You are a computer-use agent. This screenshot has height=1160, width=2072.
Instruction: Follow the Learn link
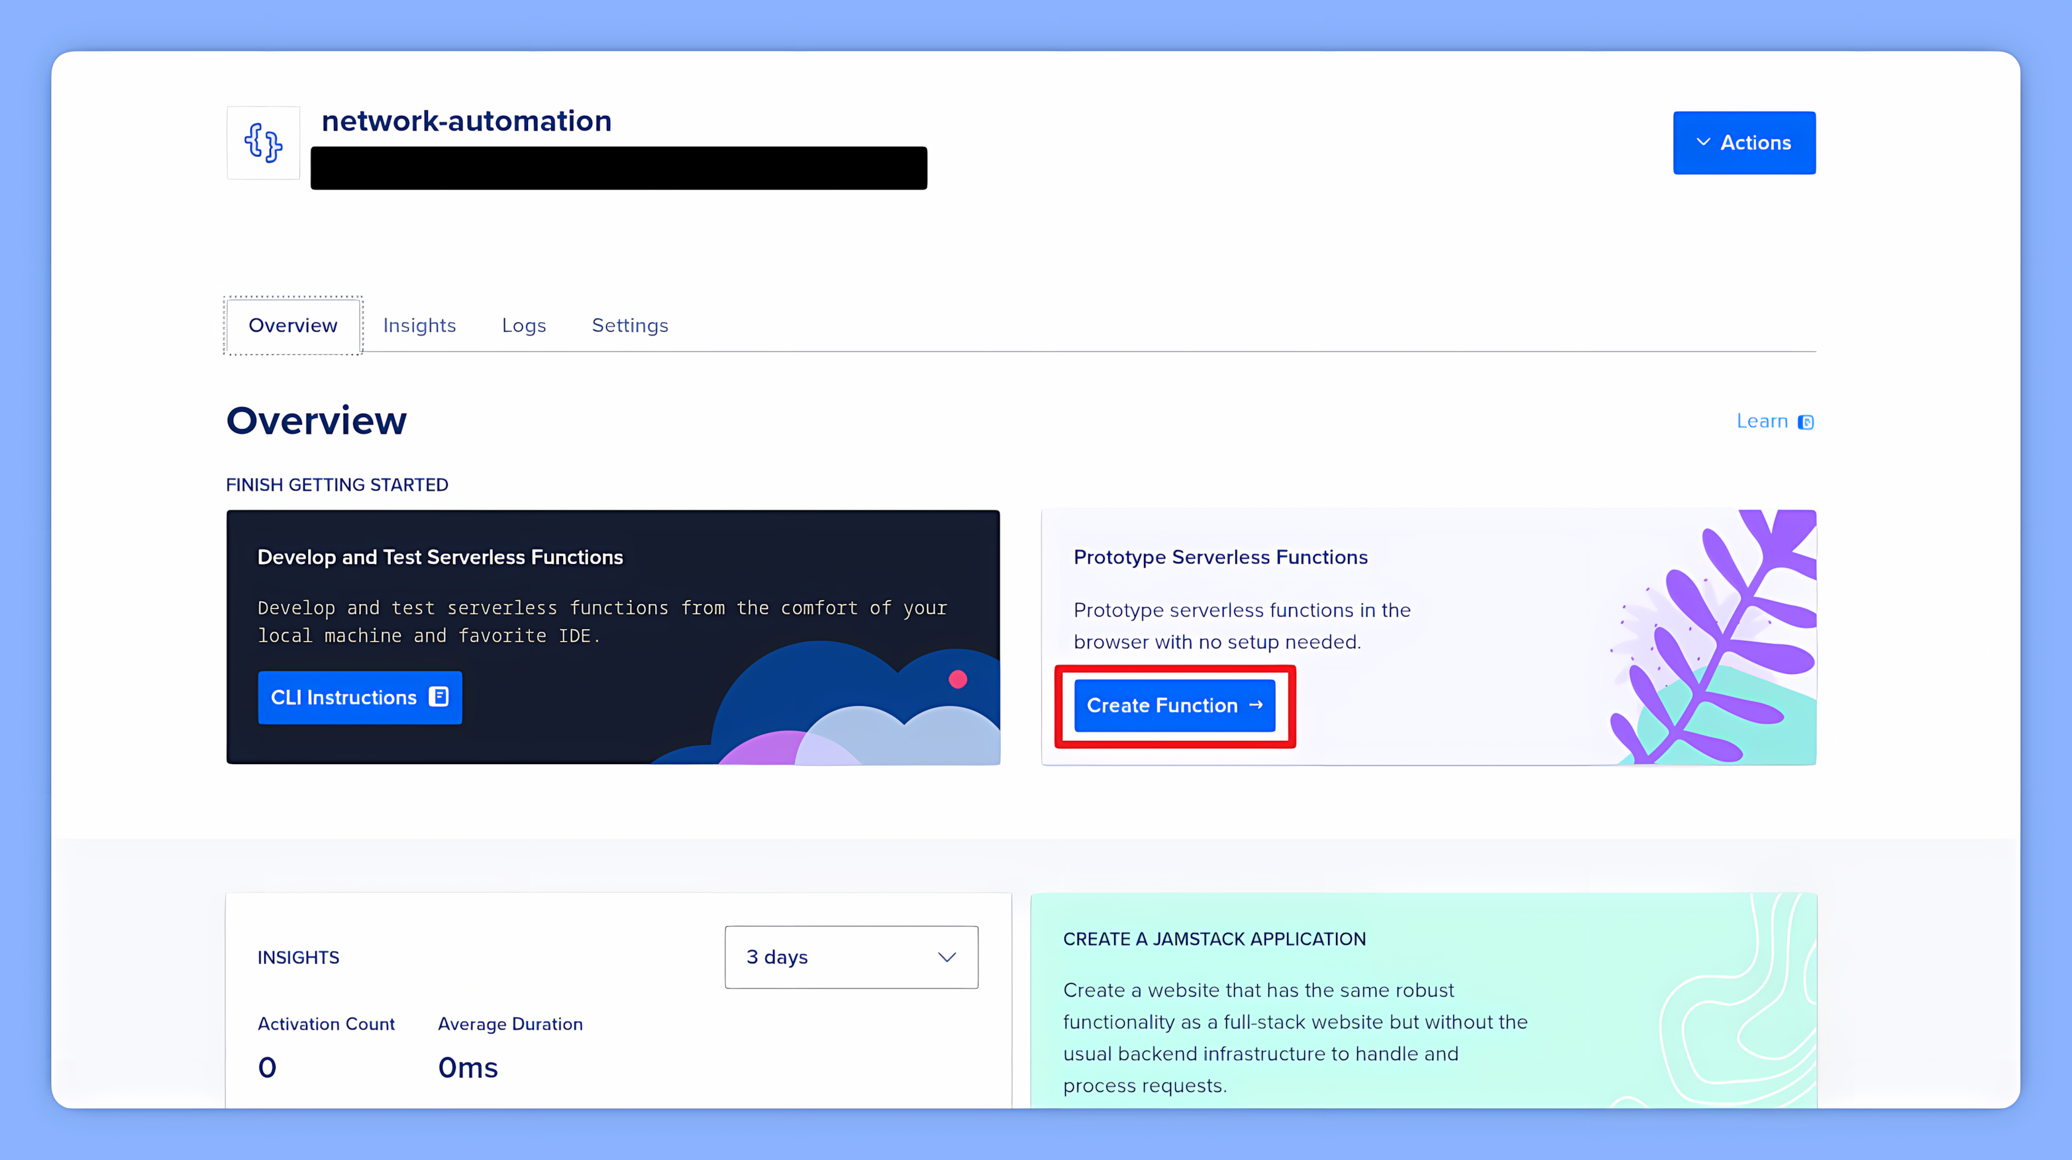click(x=1761, y=421)
